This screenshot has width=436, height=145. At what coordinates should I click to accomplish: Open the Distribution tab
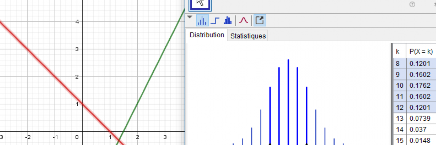(207, 35)
